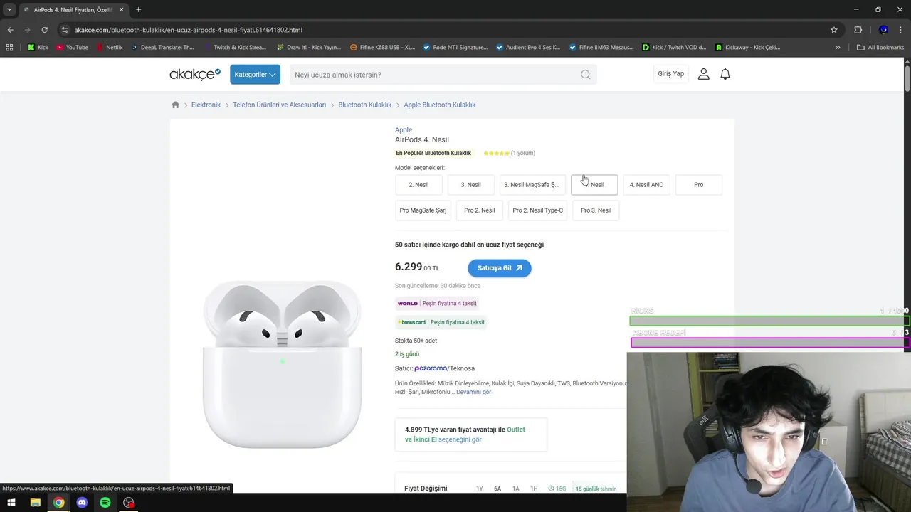Select the 2. Nesil model option
The width and height of the screenshot is (911, 512).
[418, 185]
